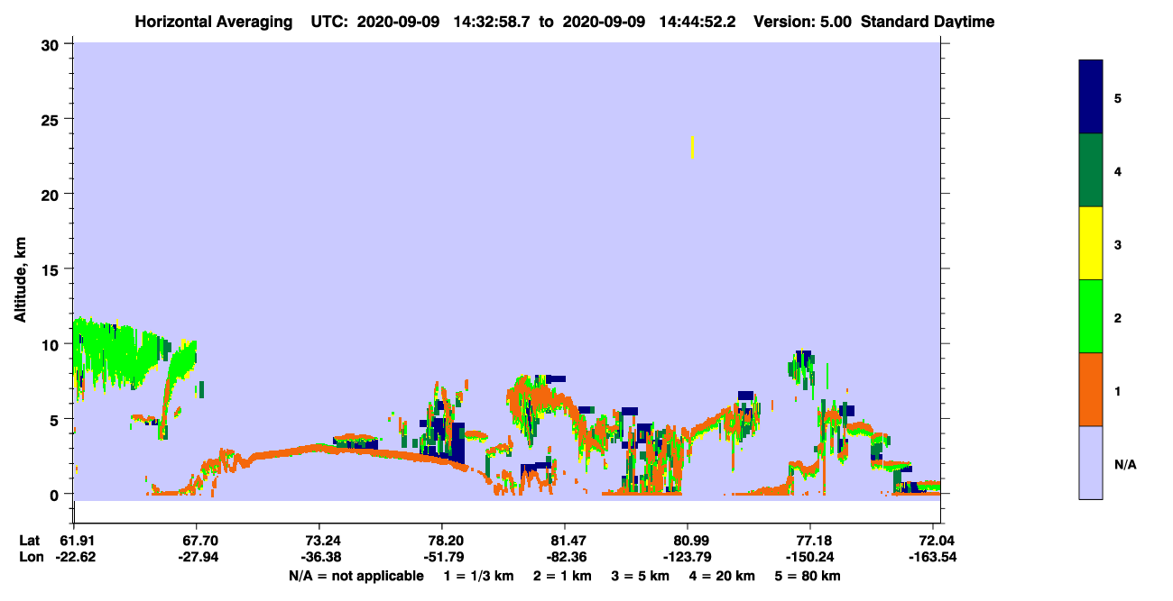Click the bright green color bar segment 2
Viewport: 1173px width, 601px height.
coord(1091,316)
